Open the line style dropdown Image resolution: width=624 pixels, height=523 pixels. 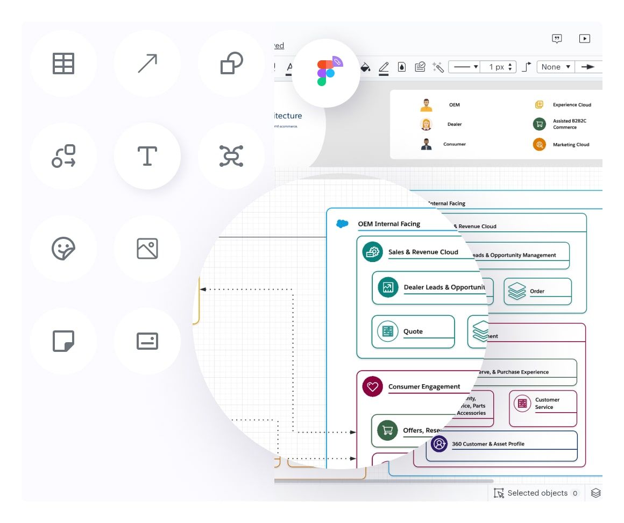click(464, 67)
